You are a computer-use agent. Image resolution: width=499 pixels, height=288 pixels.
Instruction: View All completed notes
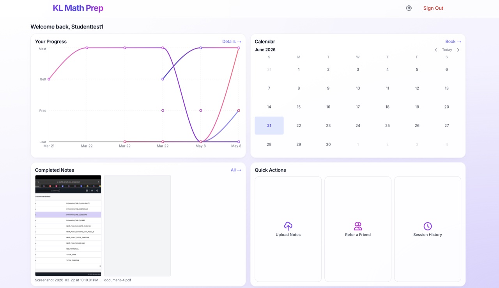(236, 170)
